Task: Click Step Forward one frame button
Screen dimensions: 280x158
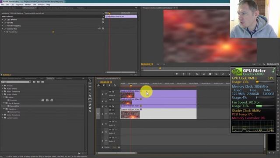Action: coord(217,74)
